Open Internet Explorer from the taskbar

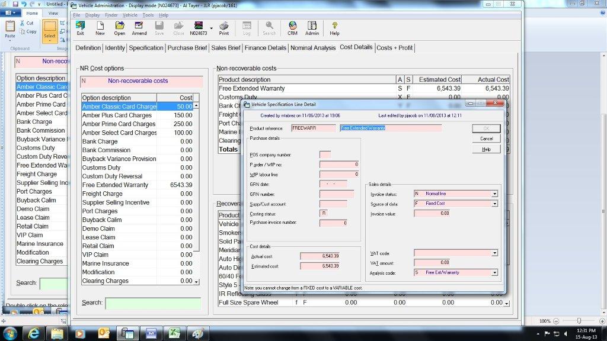34,333
